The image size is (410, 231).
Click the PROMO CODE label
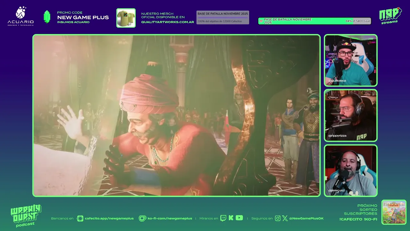click(70, 13)
